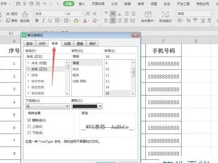Image resolution: width=218 pixels, height=163 pixels.
Task: Align text to top of cell
Action: coord(106,14)
